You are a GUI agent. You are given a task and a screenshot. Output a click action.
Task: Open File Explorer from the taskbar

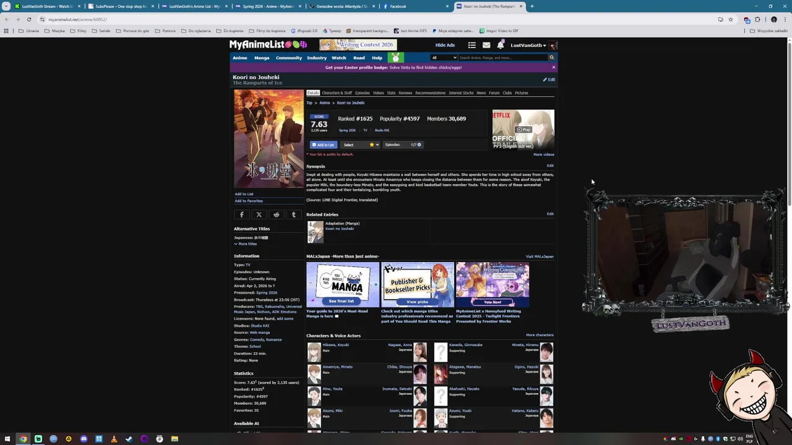[x=174, y=439]
